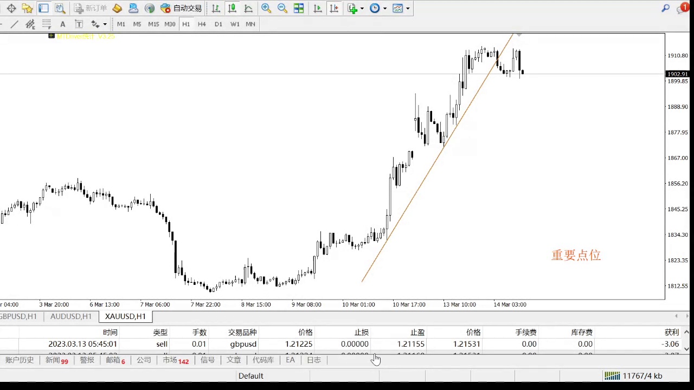Select M1 timeframe

point(121,24)
